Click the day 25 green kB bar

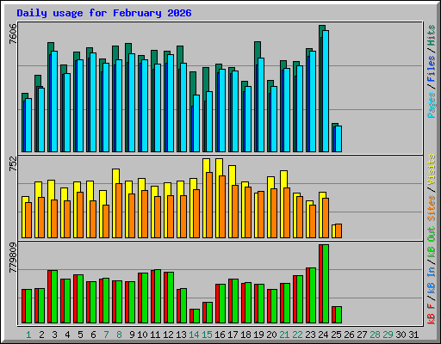tap(339, 315)
